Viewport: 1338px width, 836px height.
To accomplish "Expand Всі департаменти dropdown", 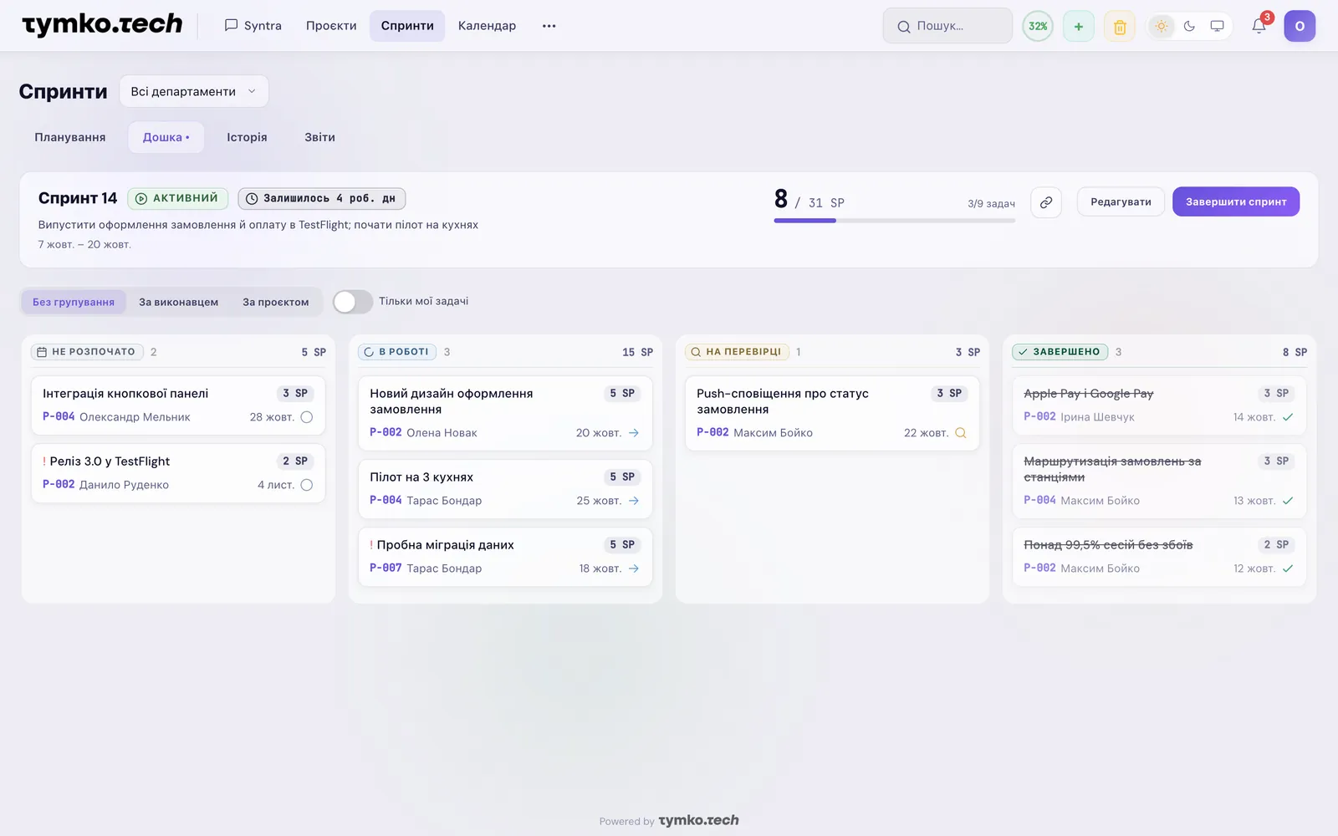I will (x=194, y=91).
